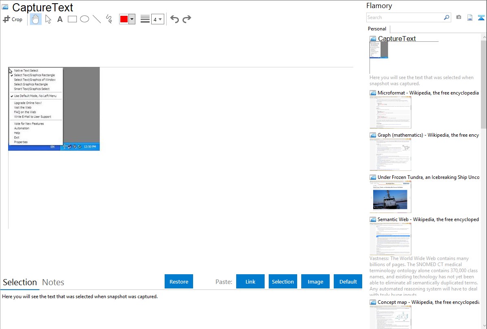Open the color picker dropdown arrow

tap(132, 19)
